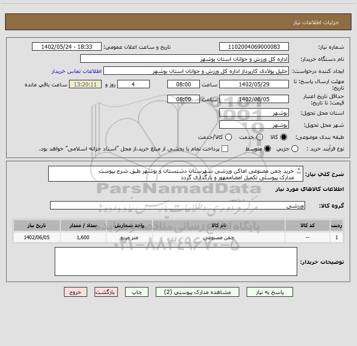This screenshot has width=357, height=346.
Task: Click the days remaining field showing 4
Action: pyautogui.click(x=134, y=84)
